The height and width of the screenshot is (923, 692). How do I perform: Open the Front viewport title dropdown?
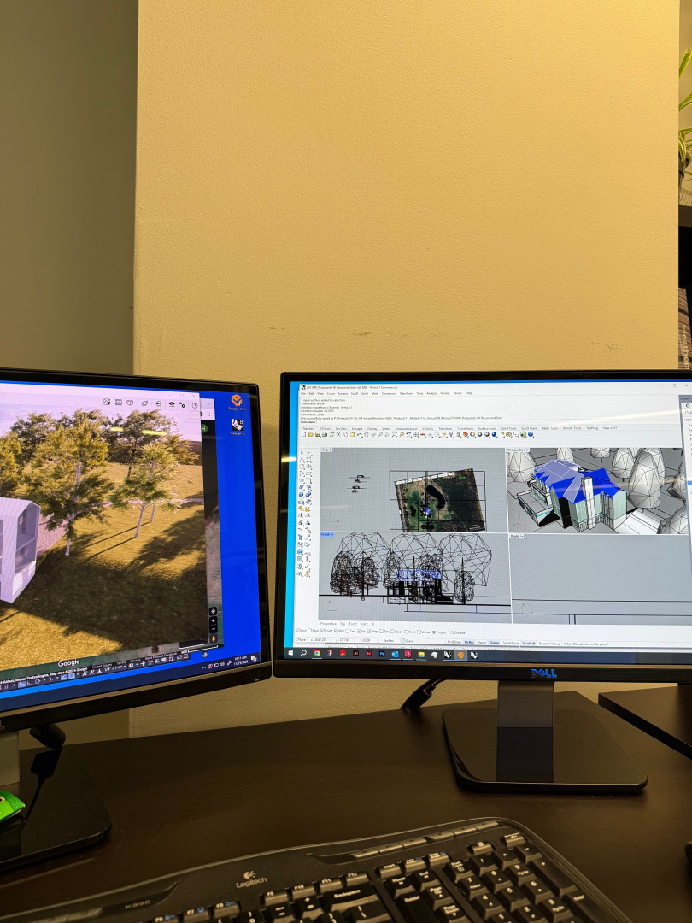[x=326, y=535]
